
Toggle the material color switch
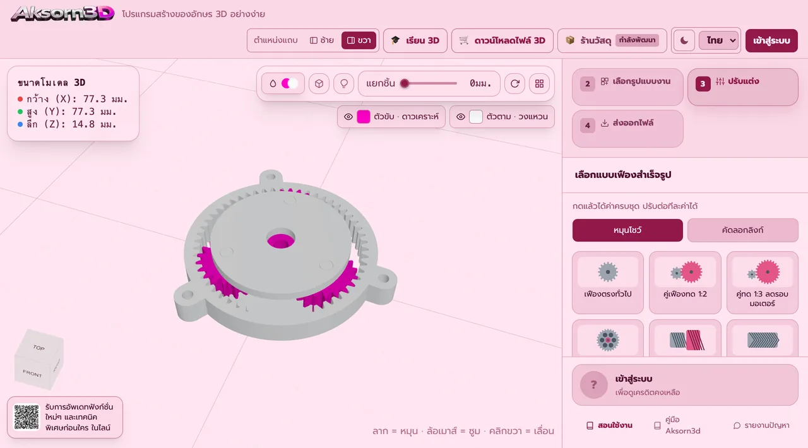click(290, 83)
